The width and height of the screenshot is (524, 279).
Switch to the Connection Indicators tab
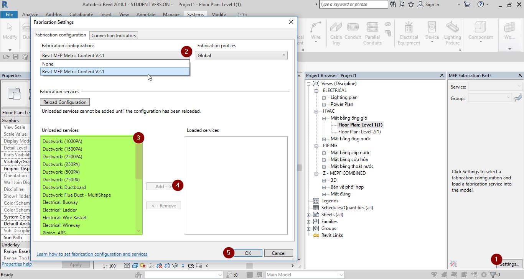point(114,35)
